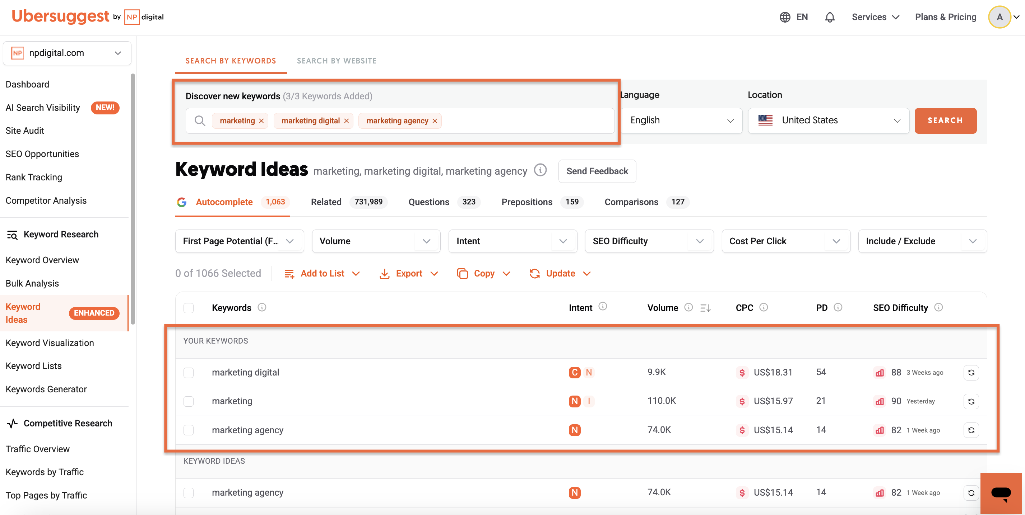Click the Google icon beside Autocomplete
Screen dimensions: 1025x515
click(182, 202)
